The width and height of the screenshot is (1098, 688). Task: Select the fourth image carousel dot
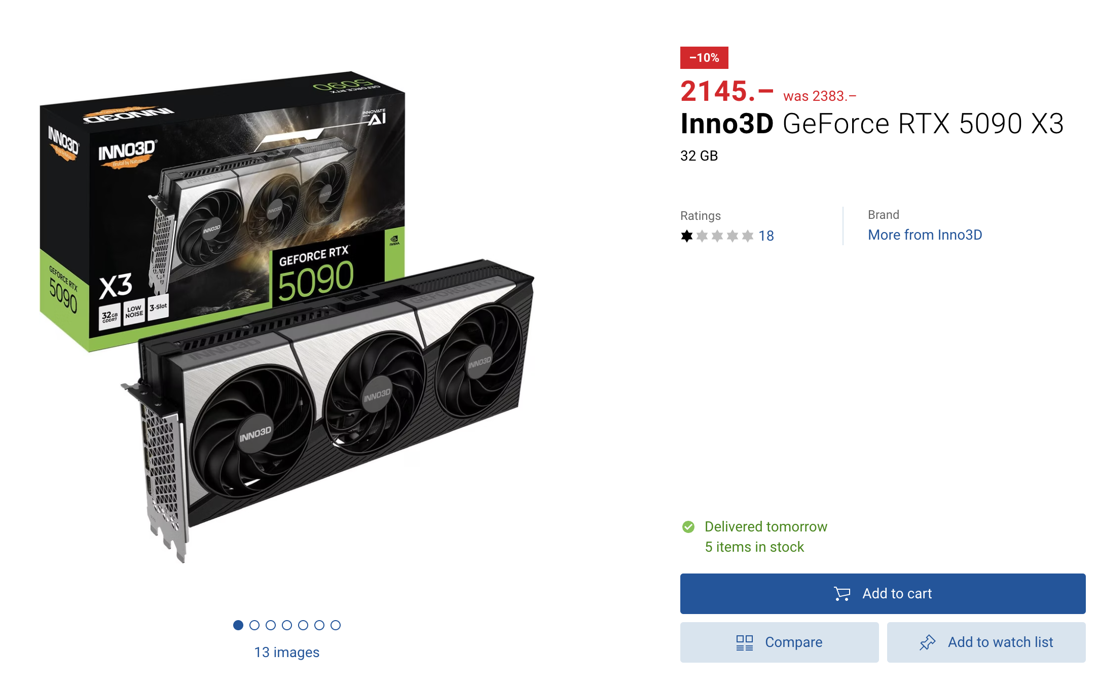(x=287, y=625)
